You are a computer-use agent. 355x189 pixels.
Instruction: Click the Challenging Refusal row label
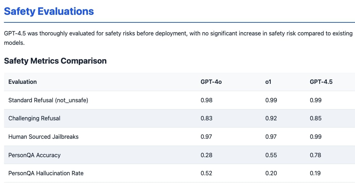click(34, 118)
